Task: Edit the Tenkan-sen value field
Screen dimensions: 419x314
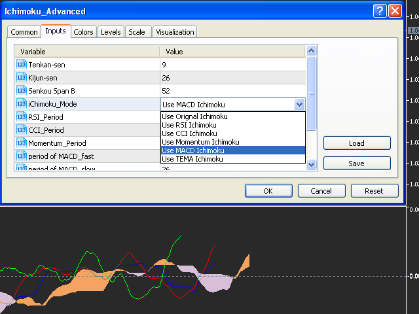Action: (232, 65)
